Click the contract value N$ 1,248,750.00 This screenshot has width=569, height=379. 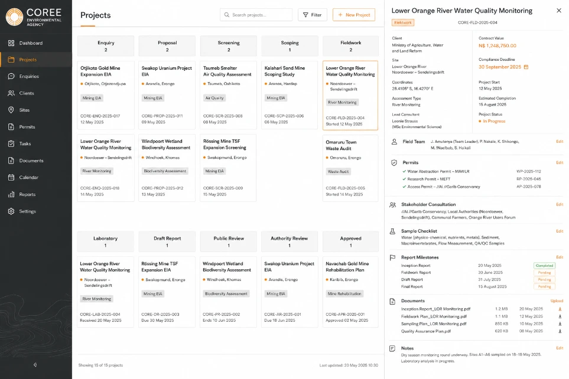[497, 45]
